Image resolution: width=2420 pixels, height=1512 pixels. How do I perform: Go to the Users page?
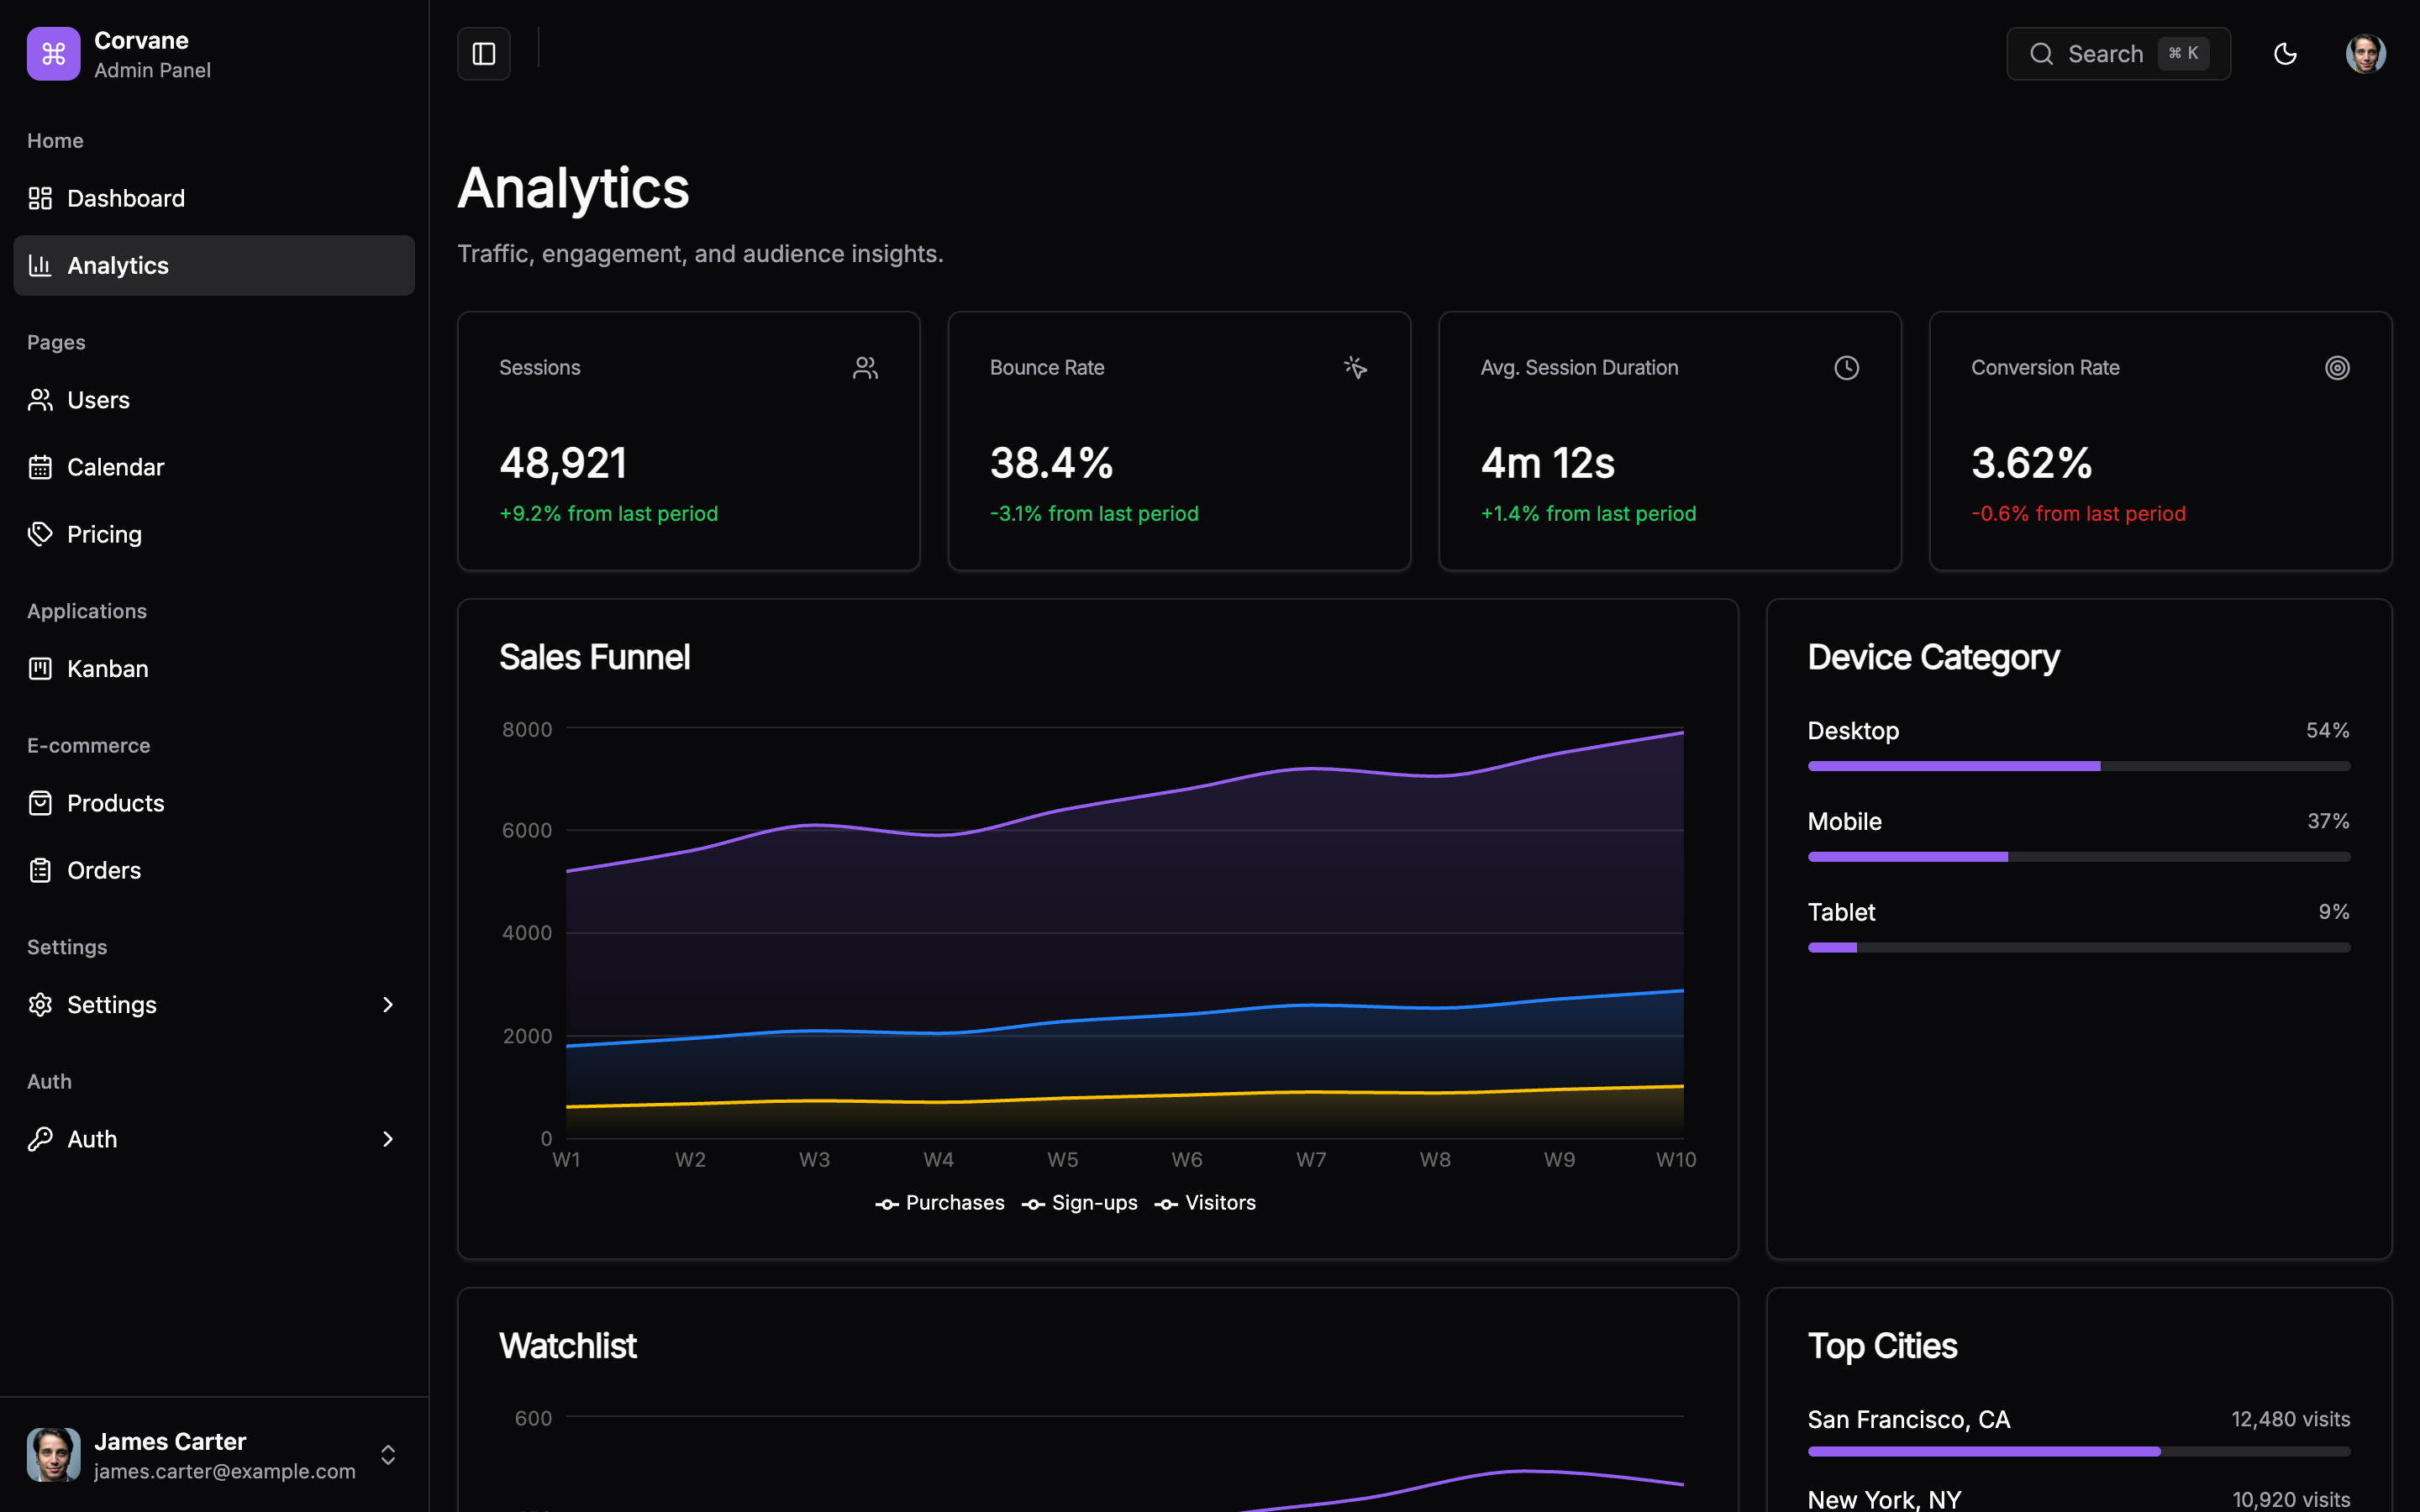[214, 400]
